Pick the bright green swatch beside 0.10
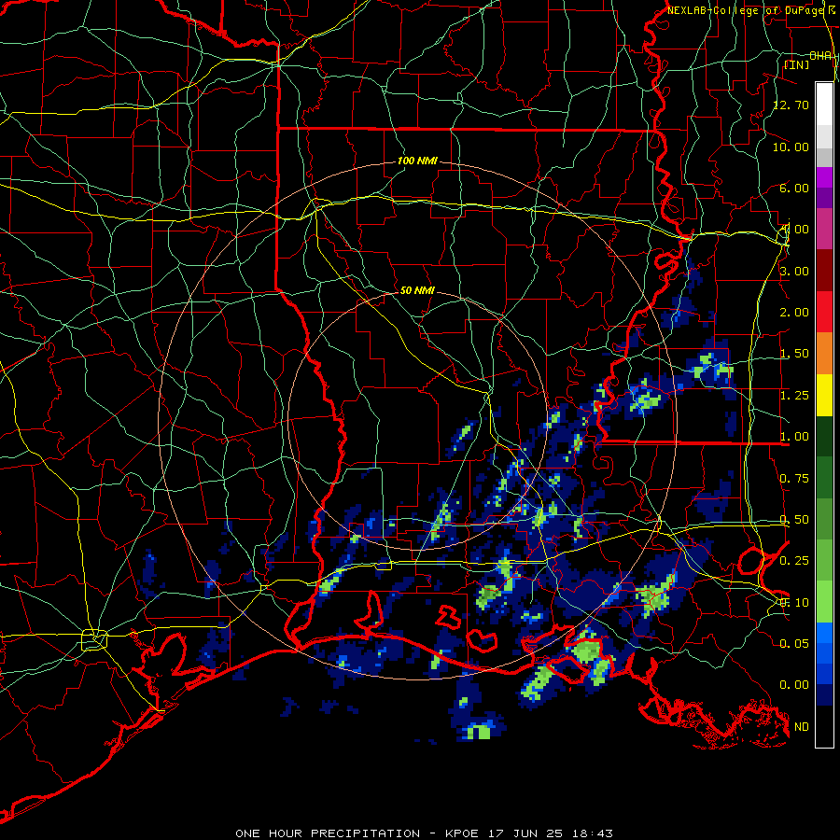 pyautogui.click(x=824, y=602)
